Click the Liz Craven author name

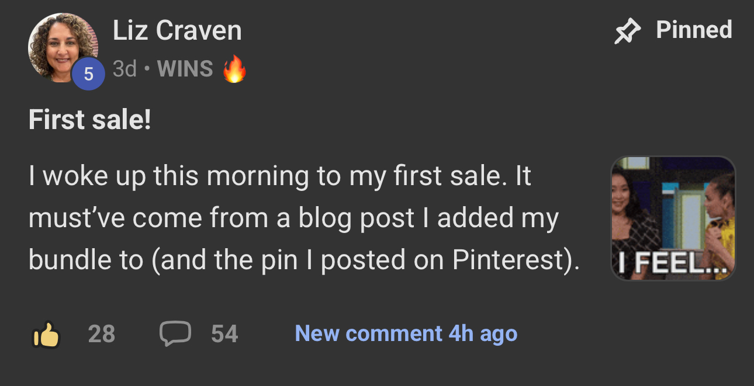point(177,30)
